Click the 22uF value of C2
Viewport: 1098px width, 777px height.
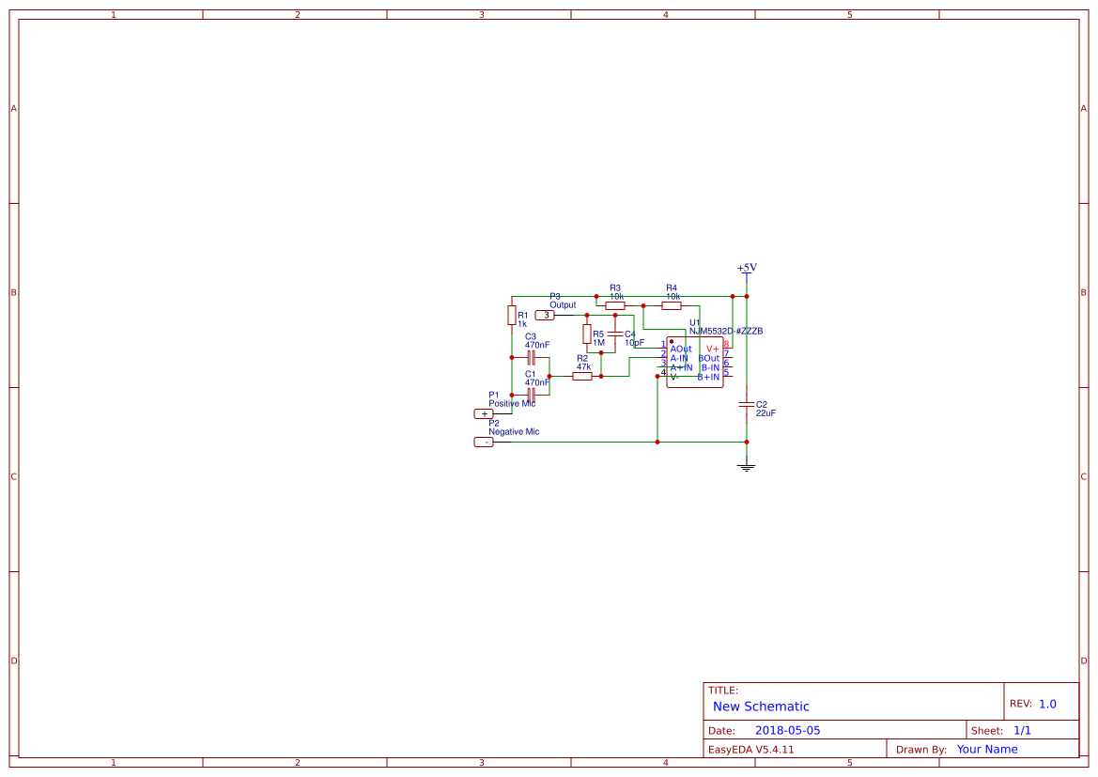click(x=766, y=413)
